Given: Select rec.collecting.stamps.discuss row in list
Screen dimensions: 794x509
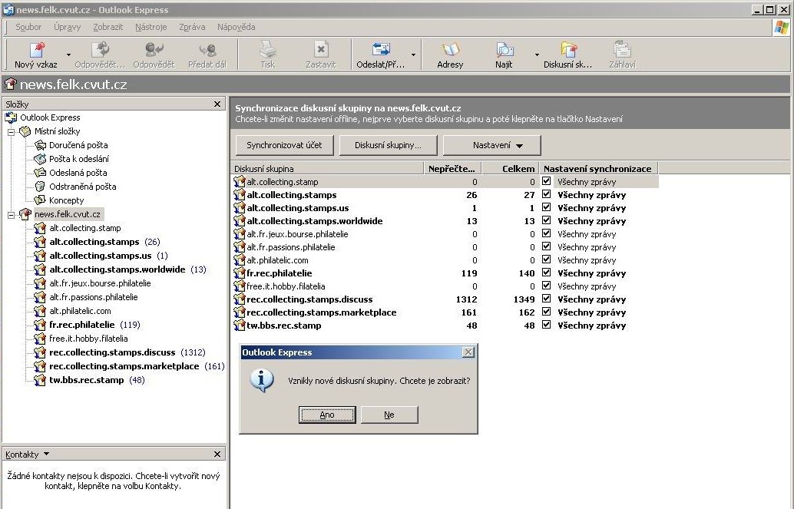Looking at the screenshot, I should tap(445, 299).
